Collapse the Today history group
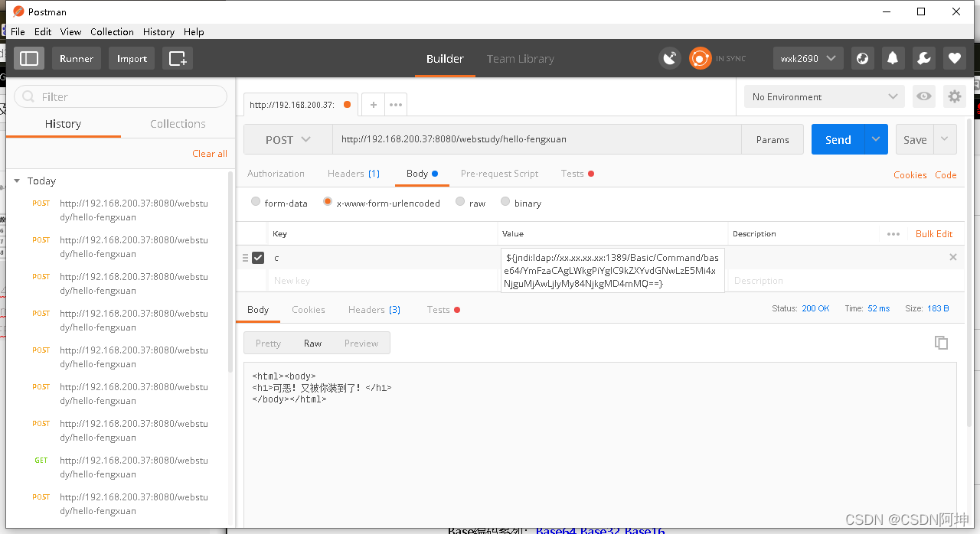This screenshot has height=534, width=980. tap(17, 181)
